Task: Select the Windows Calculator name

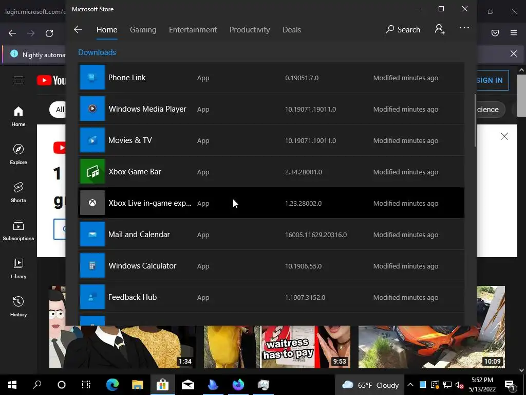Action: [x=142, y=266]
